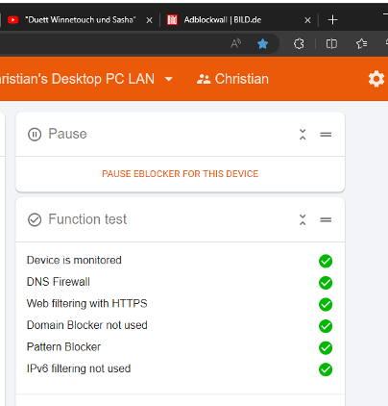Click the blue favorite star icon
This screenshot has width=388, height=406.
point(262,43)
